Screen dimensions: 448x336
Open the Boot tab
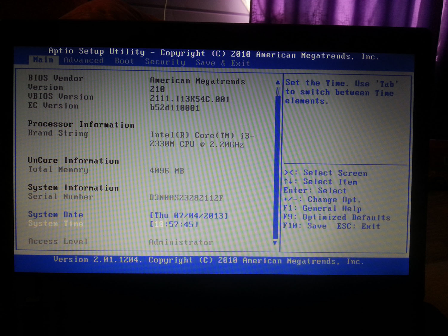click(124, 61)
